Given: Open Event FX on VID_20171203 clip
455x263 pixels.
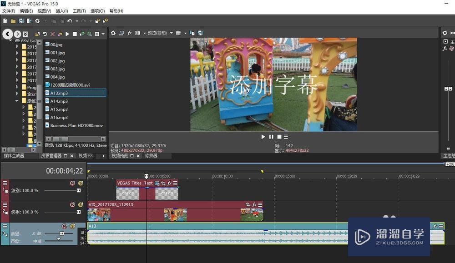Looking at the screenshot, I should [254, 205].
